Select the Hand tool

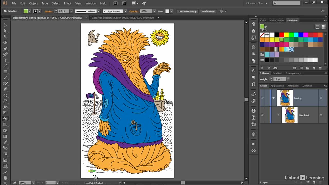5,178
